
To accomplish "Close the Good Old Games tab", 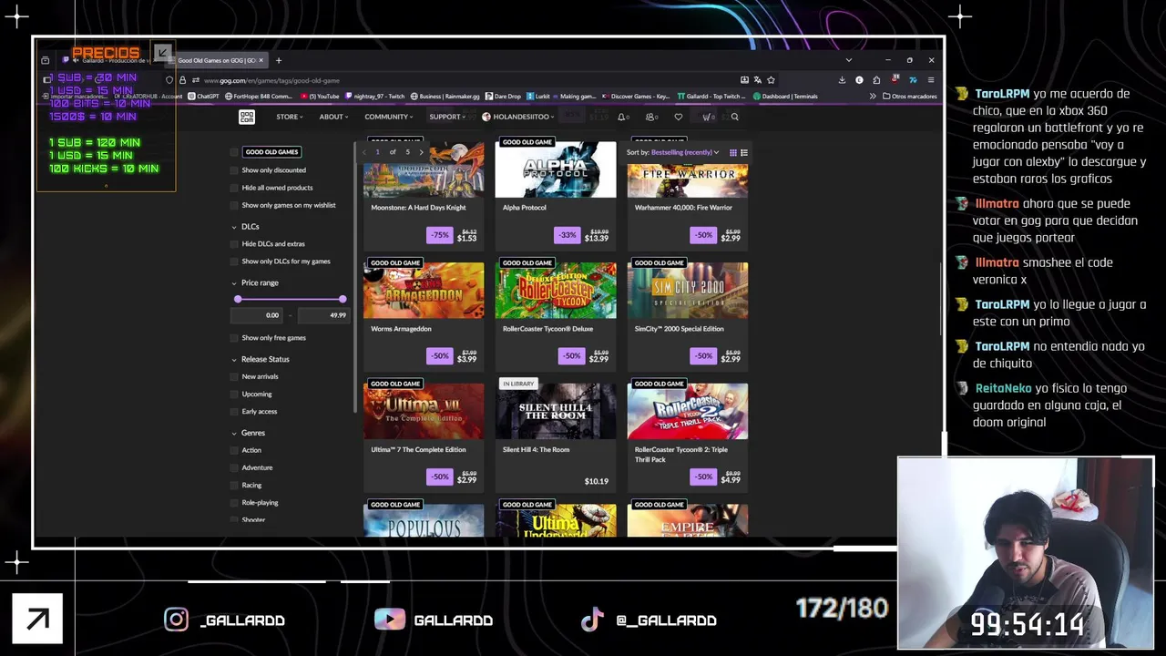I will tap(261, 60).
